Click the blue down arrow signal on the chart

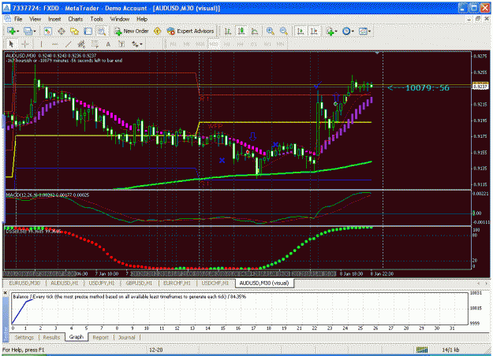252,136
